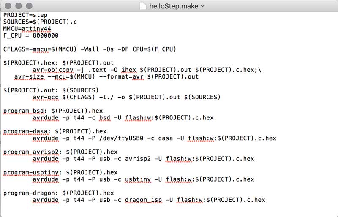Click the green zoom window button
Viewport: 338px width, 217px height.
tap(28, 6)
